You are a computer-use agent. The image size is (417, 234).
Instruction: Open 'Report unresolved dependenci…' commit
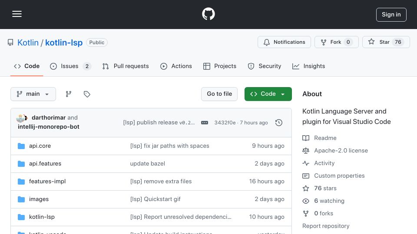[x=181, y=217]
